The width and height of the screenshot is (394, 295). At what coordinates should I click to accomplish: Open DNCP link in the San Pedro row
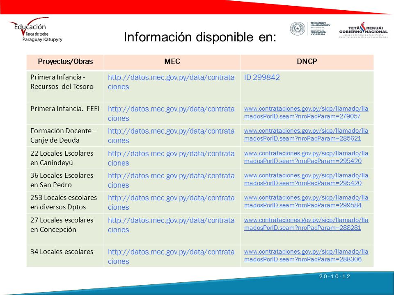point(306,179)
